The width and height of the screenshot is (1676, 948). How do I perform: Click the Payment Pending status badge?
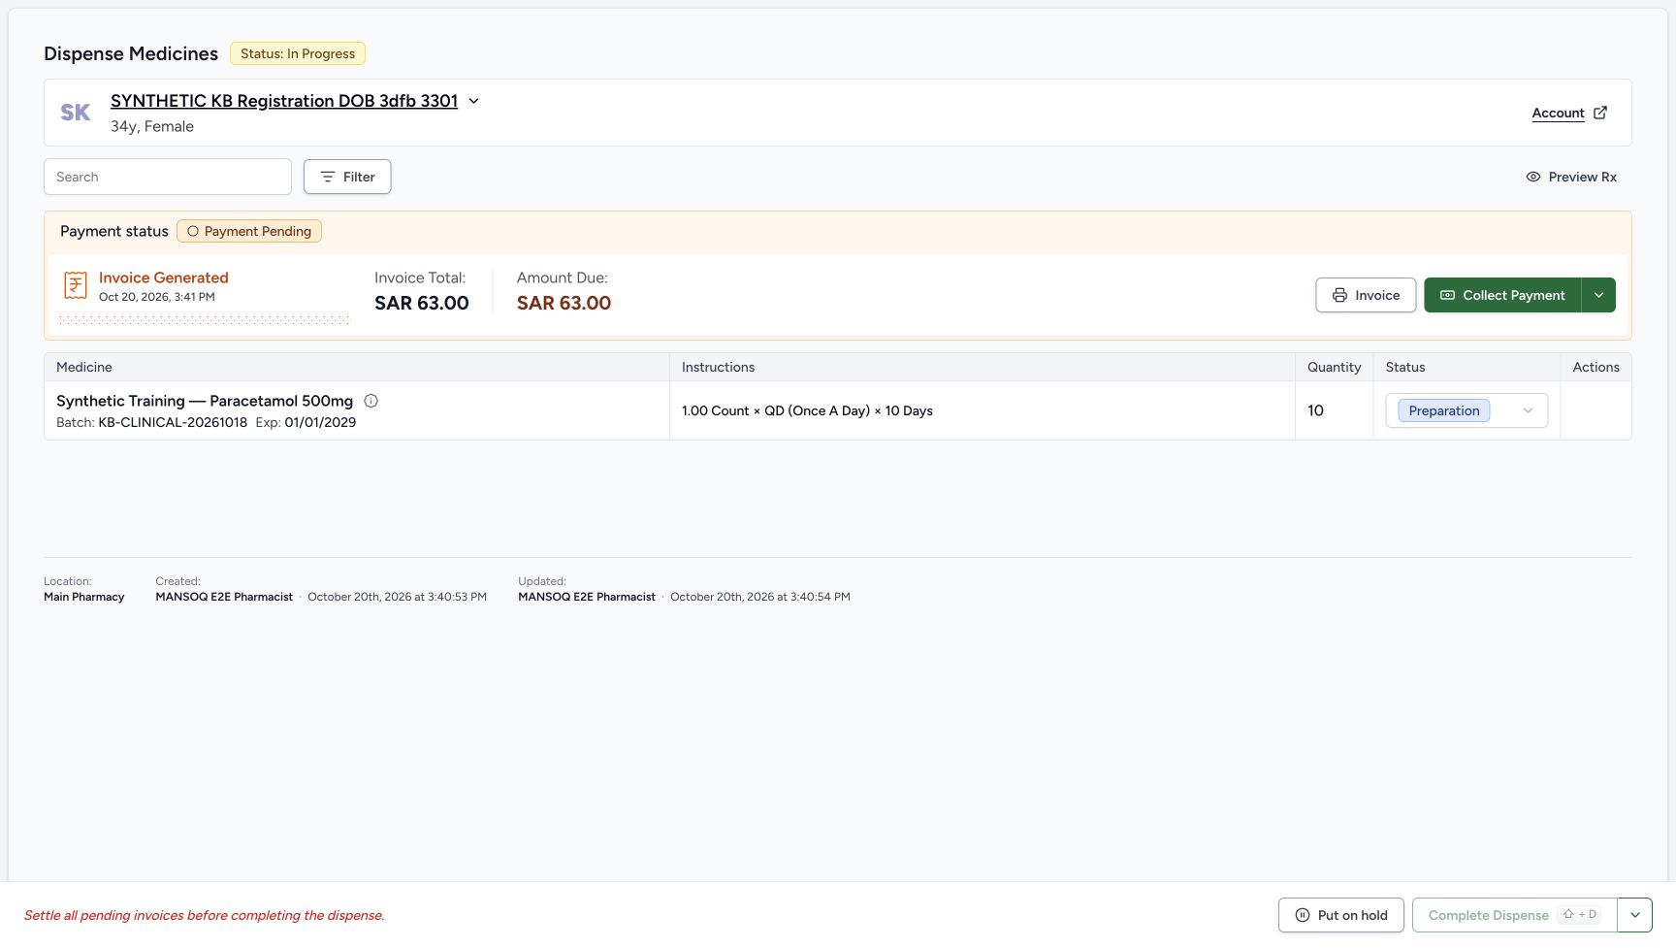249,231
